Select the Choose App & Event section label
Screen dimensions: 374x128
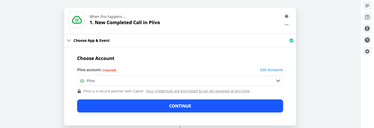tap(91, 41)
